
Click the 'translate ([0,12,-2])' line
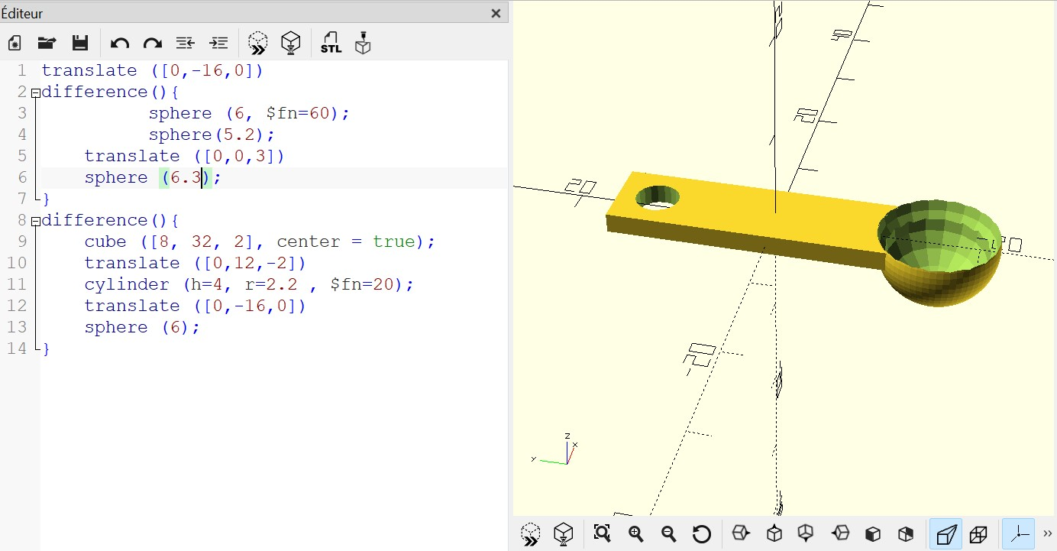195,263
